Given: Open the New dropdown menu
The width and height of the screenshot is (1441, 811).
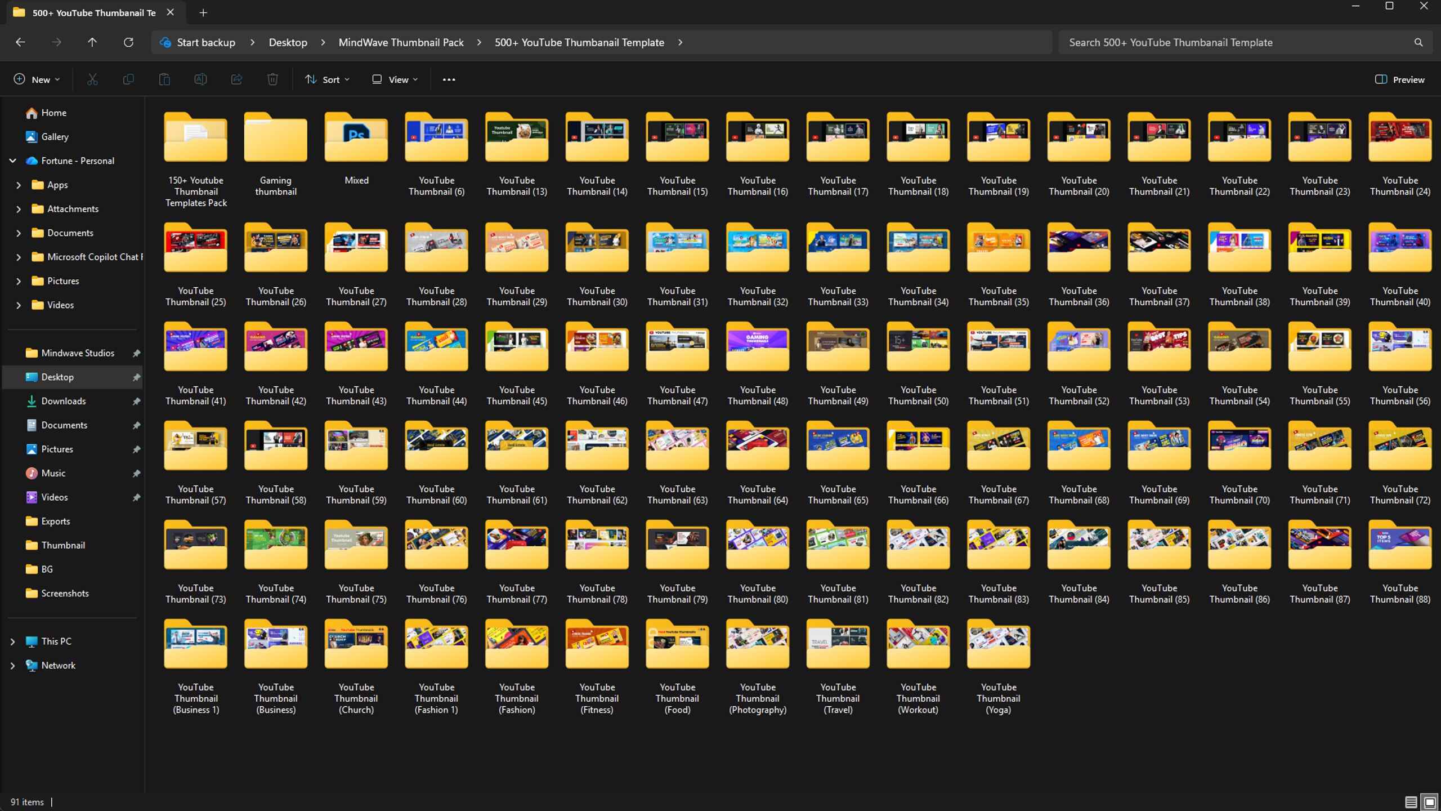Looking at the screenshot, I should (x=37, y=79).
